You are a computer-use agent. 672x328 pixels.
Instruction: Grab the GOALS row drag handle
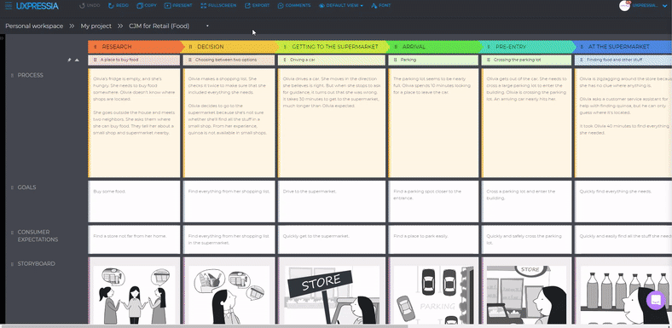12,187
